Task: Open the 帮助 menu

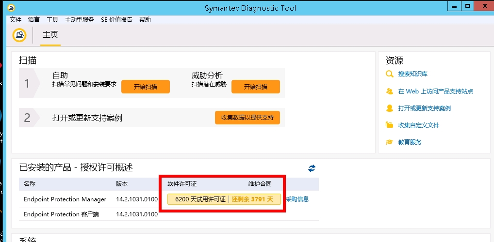Action: (x=145, y=19)
